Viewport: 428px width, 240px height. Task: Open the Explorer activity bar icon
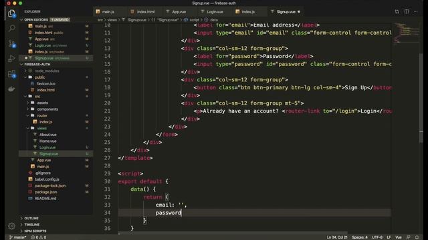click(11, 13)
